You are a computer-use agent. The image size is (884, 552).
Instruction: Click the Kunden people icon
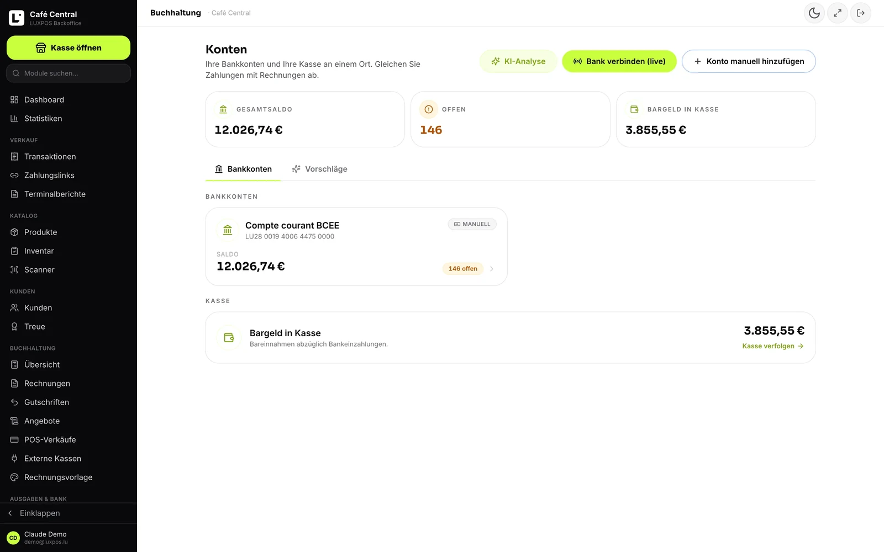pyautogui.click(x=14, y=307)
